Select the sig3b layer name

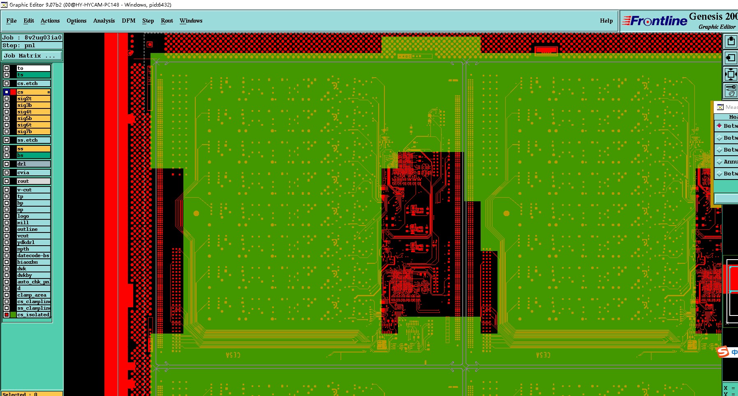pyautogui.click(x=33, y=105)
